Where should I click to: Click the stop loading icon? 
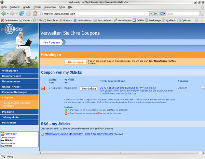(28, 14)
